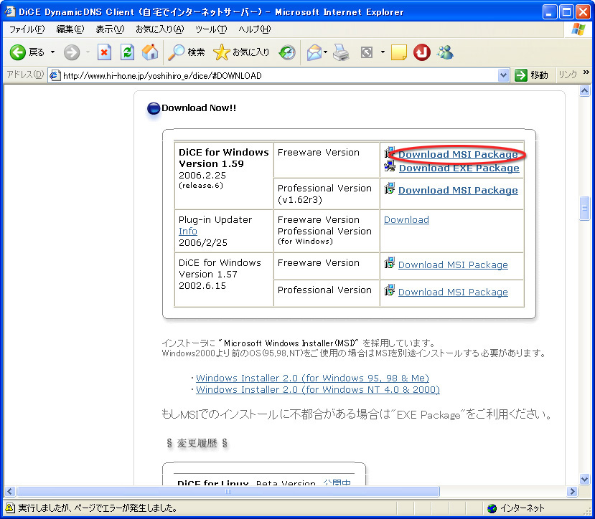Click the "§ 変更履歴 §" heading text
Viewport: 595px width, 519px height.
pyautogui.click(x=197, y=443)
